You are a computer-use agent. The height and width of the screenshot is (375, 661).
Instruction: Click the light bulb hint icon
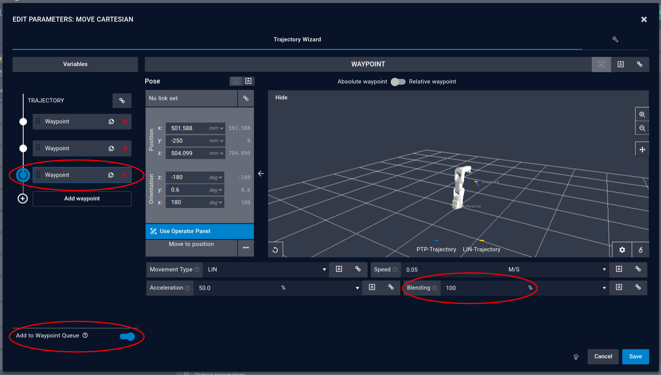[x=576, y=357]
